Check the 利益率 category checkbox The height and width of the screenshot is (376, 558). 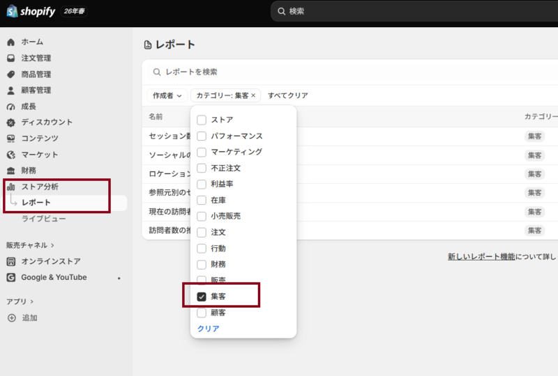coord(202,184)
